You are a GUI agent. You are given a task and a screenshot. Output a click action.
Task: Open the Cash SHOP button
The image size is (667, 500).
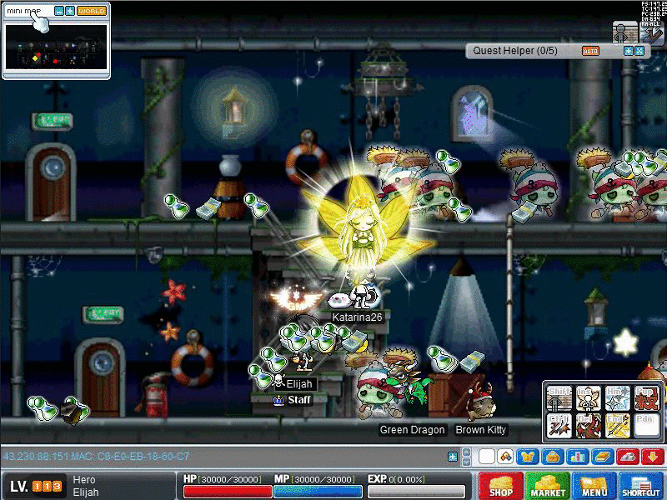[501, 486]
